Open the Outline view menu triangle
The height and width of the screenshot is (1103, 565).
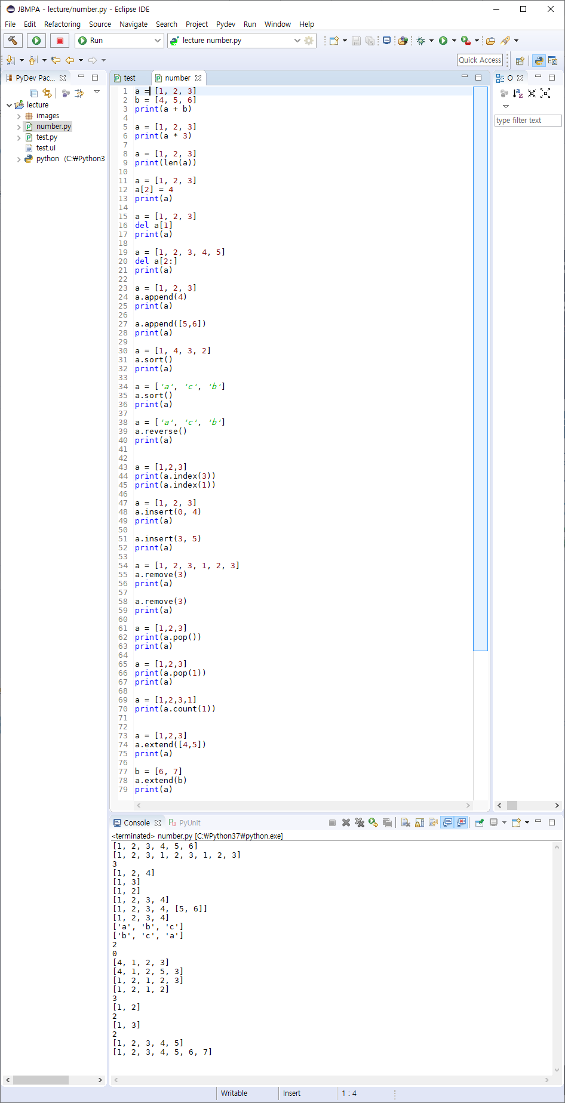506,107
